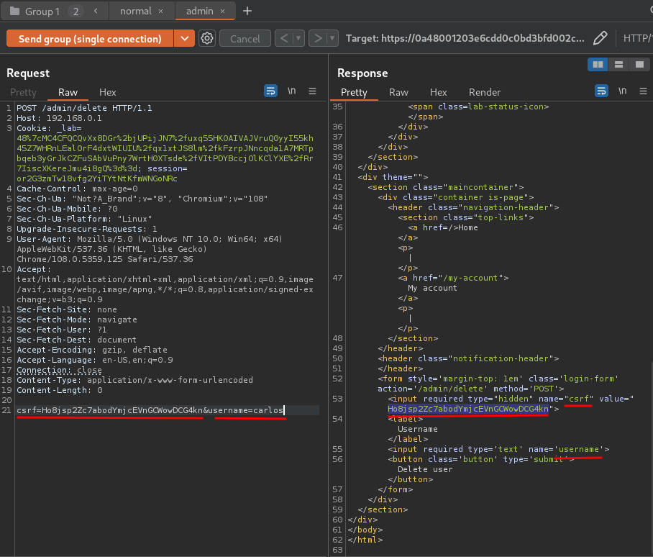The height and width of the screenshot is (557, 653).
Task: Click Send group (single connection) button
Action: click(90, 38)
